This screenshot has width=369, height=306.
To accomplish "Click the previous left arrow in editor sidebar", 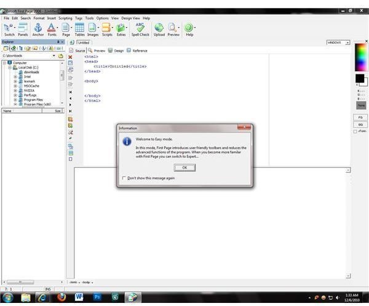I will [70, 98].
